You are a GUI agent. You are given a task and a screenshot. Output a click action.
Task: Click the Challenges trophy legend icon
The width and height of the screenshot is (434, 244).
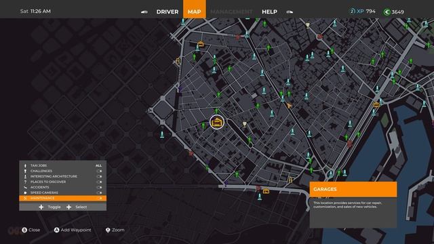25,171
